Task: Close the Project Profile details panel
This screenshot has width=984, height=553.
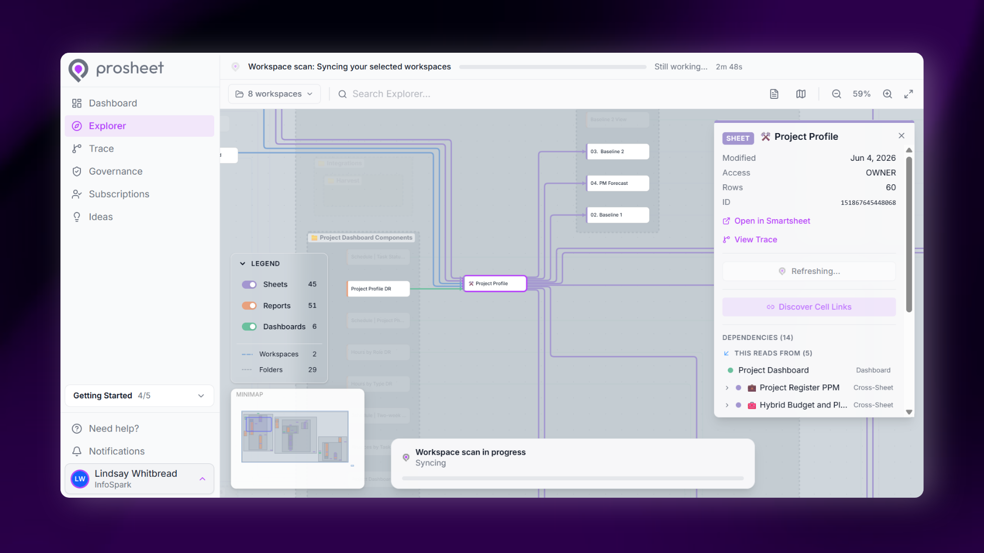Action: click(x=901, y=136)
